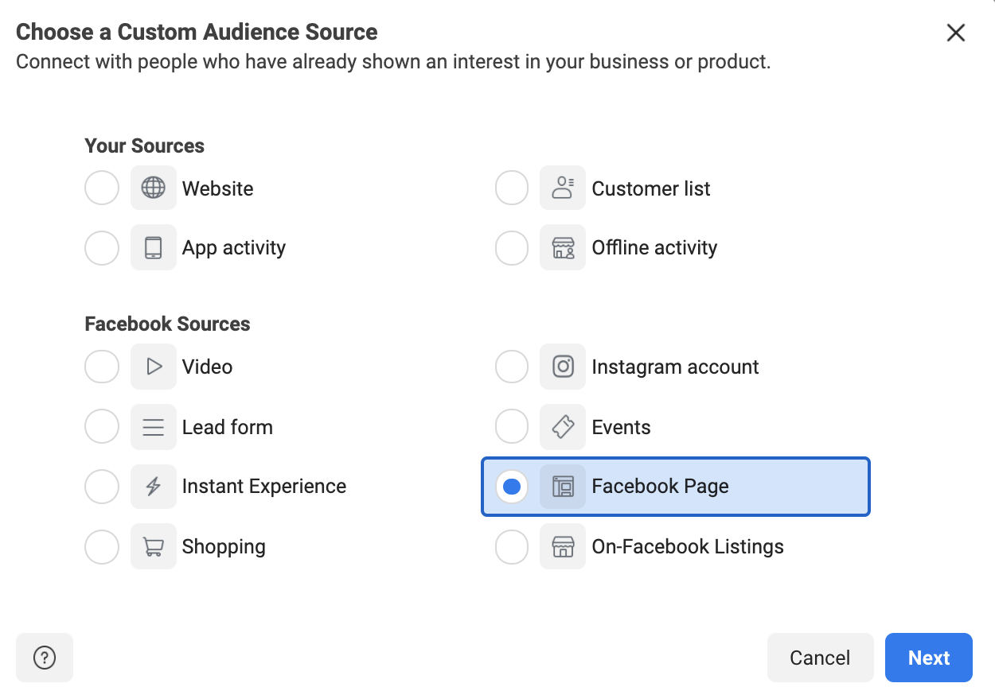Click the Shopping cart icon

(x=154, y=546)
